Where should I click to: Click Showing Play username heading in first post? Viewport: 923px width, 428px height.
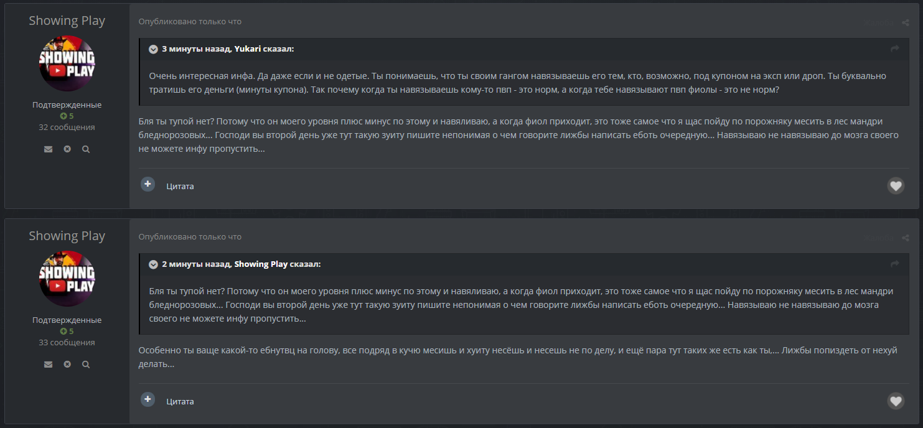click(x=67, y=21)
